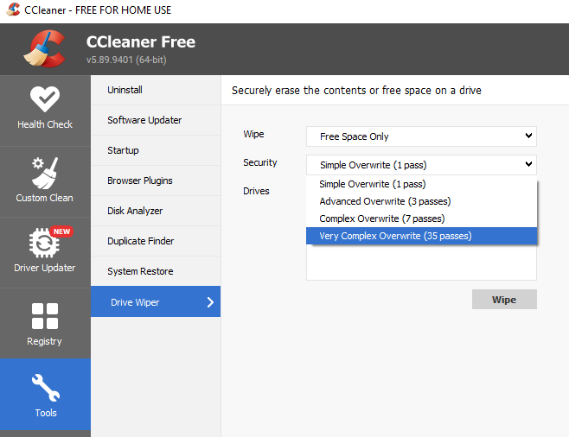Click Drive Wiper chevron arrow
The image size is (569, 437).
[x=210, y=302]
